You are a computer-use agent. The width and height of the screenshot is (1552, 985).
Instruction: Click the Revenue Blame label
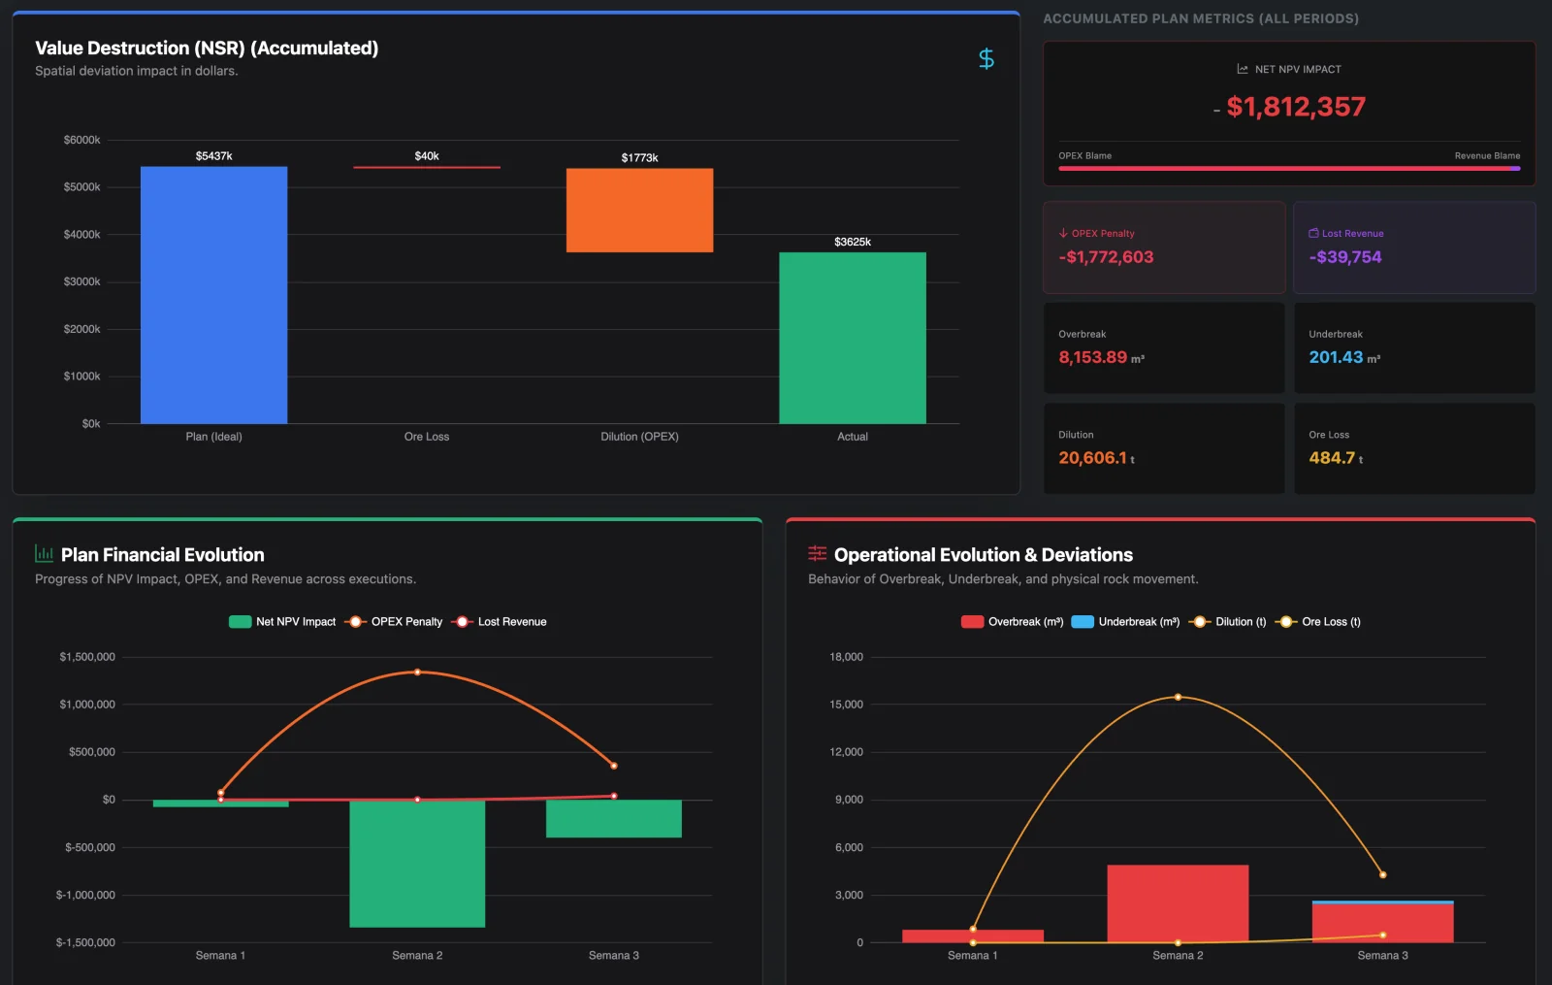[1487, 155]
